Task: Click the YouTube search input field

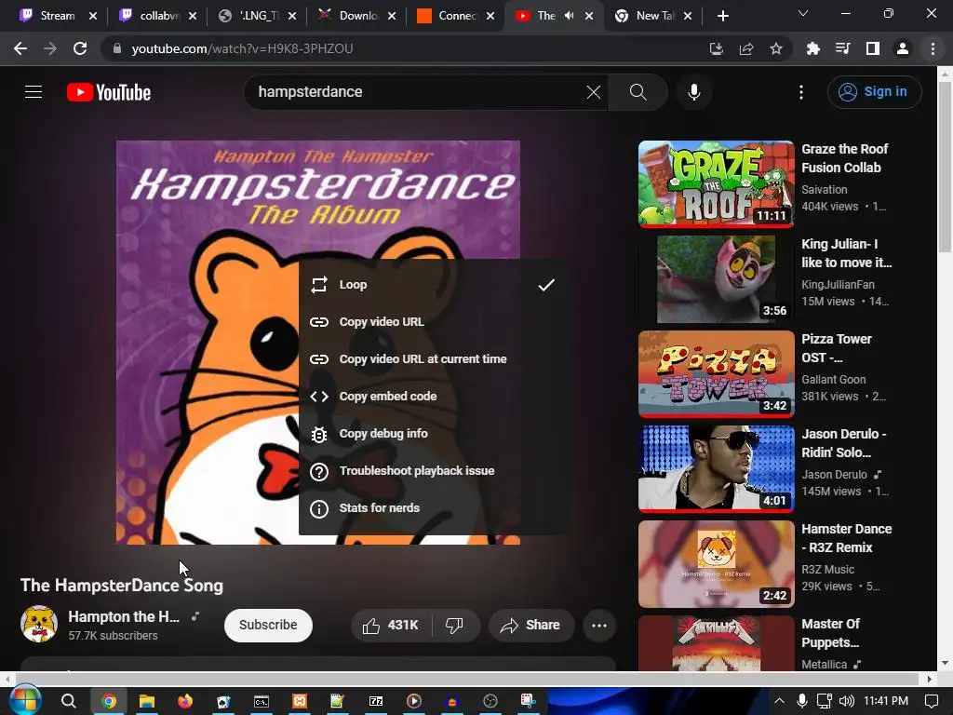Action: click(420, 92)
